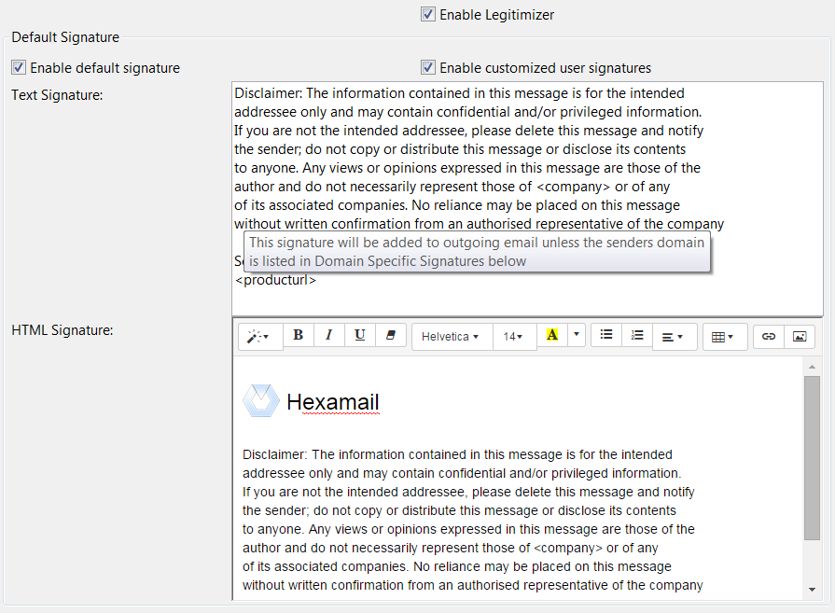835x613 pixels.
Task: Disable the Enable Legitimizer checkbox
Action: click(x=428, y=14)
